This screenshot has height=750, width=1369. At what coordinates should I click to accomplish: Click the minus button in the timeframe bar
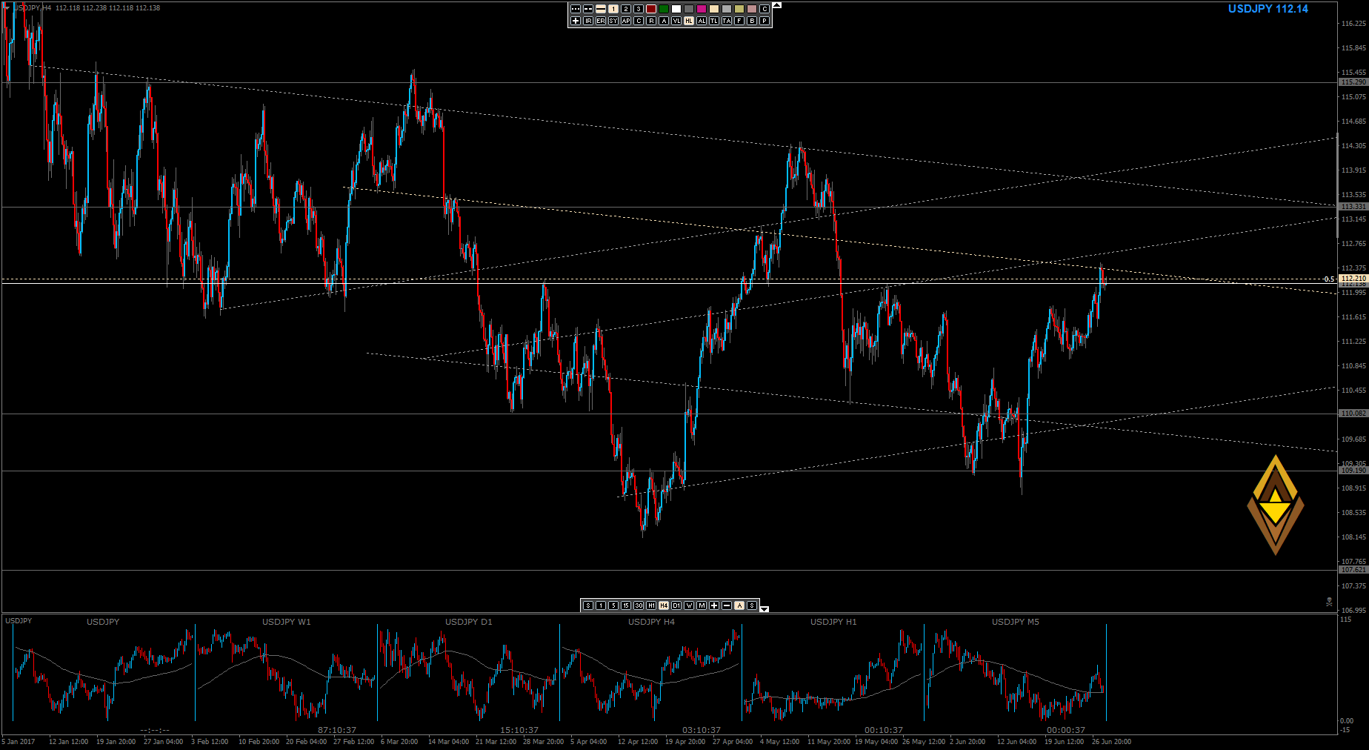(x=727, y=605)
